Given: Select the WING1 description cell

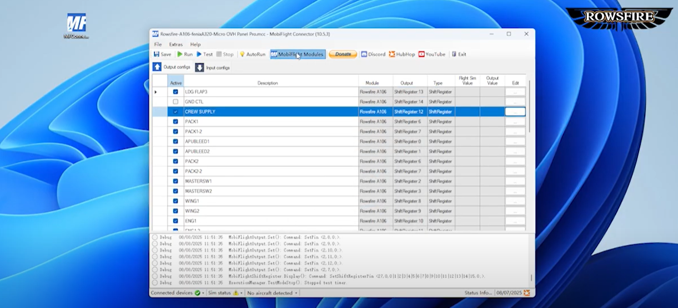Looking at the screenshot, I should (x=271, y=202).
